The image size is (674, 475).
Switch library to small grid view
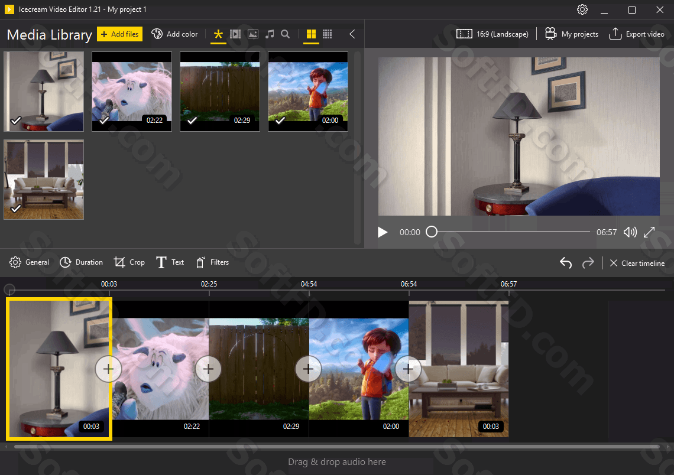(x=327, y=34)
